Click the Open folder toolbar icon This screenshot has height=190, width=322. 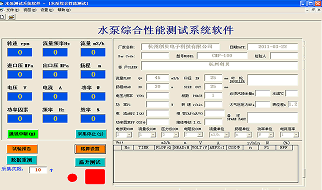point(11,16)
